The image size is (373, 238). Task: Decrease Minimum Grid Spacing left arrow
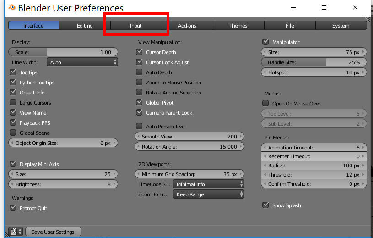(x=138, y=174)
